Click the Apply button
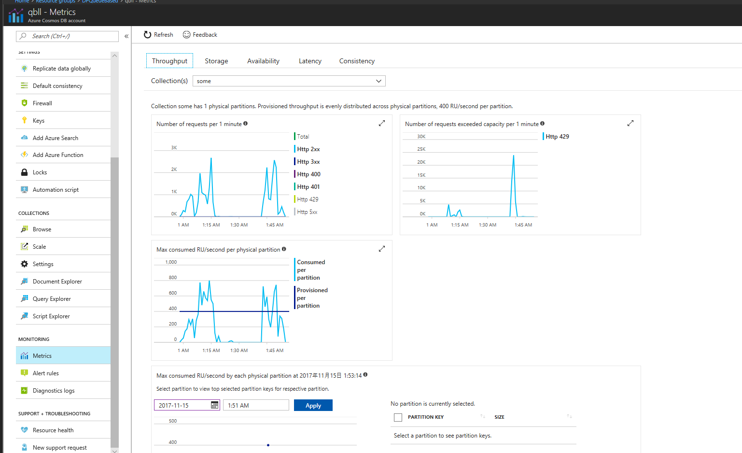This screenshot has height=453, width=742. point(313,405)
